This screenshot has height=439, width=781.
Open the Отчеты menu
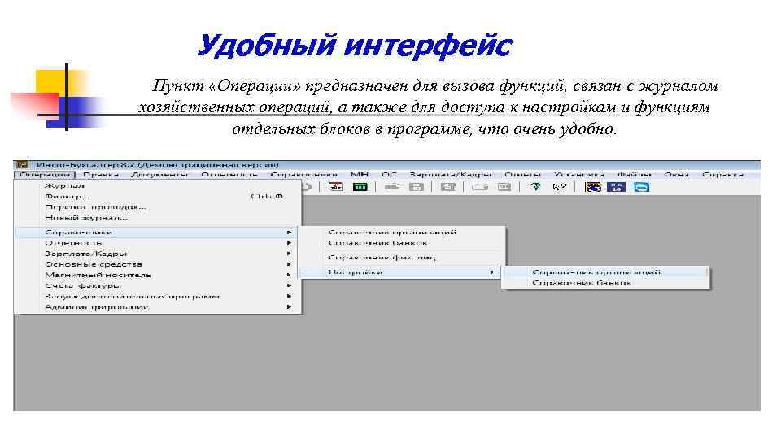[522, 175]
